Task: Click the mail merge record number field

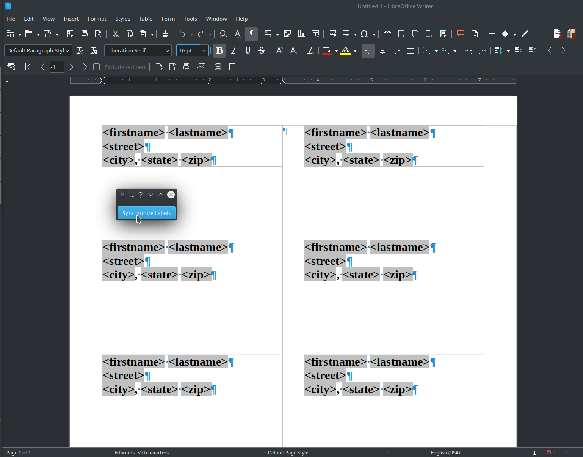Action: [x=57, y=67]
